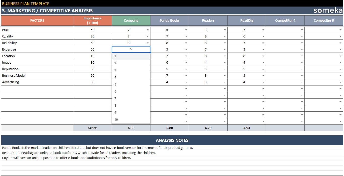The image size is (344, 176).
Task: Click the ANALYSIS NOTES header bar
Action: coord(172,140)
